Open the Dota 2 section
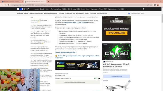The width and height of the screenshot is (163, 91). [x=42, y=9]
